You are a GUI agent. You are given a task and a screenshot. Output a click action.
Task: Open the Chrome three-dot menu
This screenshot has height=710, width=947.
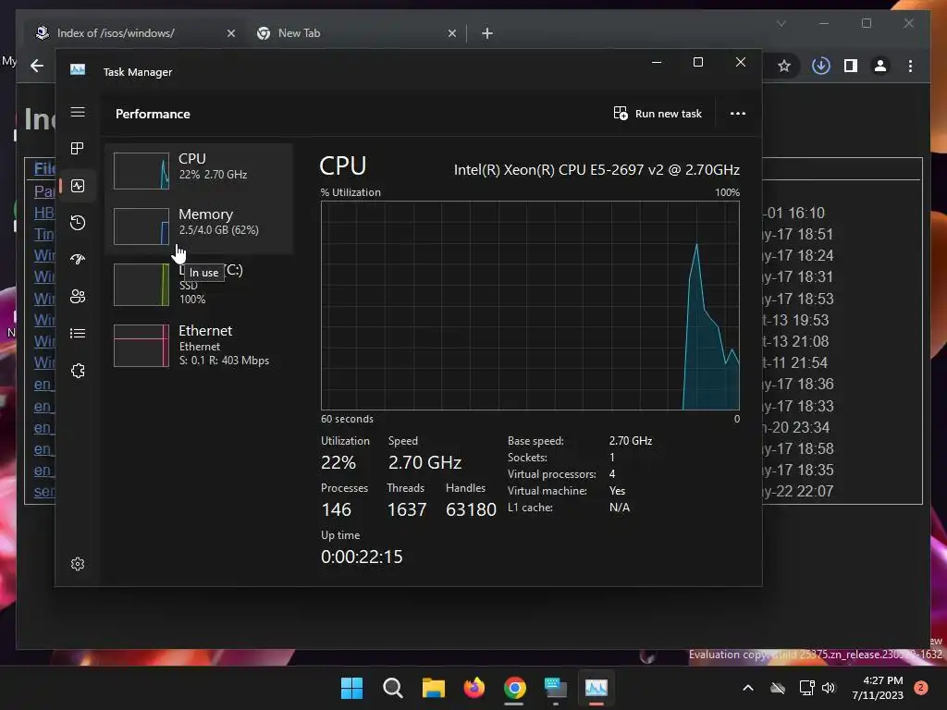pyautogui.click(x=910, y=66)
